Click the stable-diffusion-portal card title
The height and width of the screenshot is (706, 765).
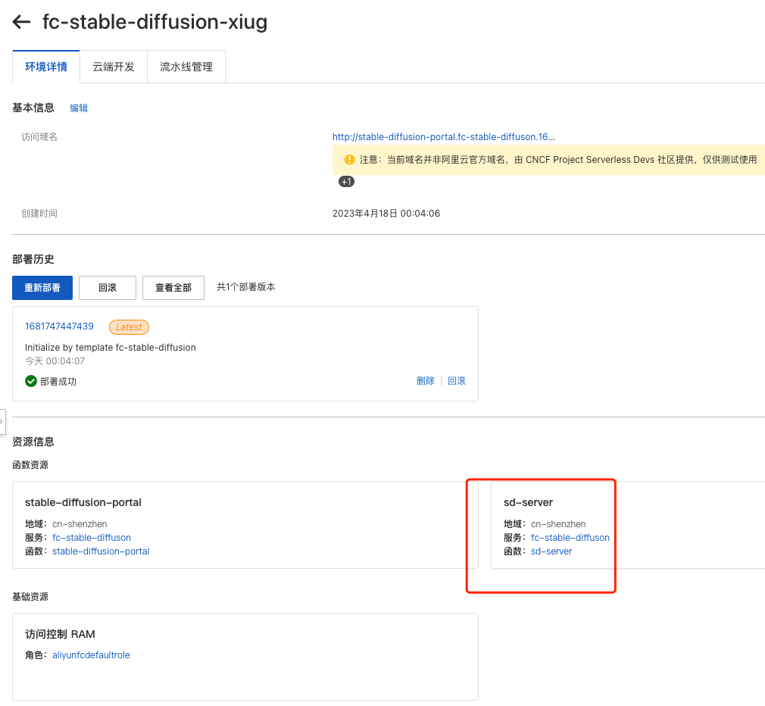pos(83,502)
